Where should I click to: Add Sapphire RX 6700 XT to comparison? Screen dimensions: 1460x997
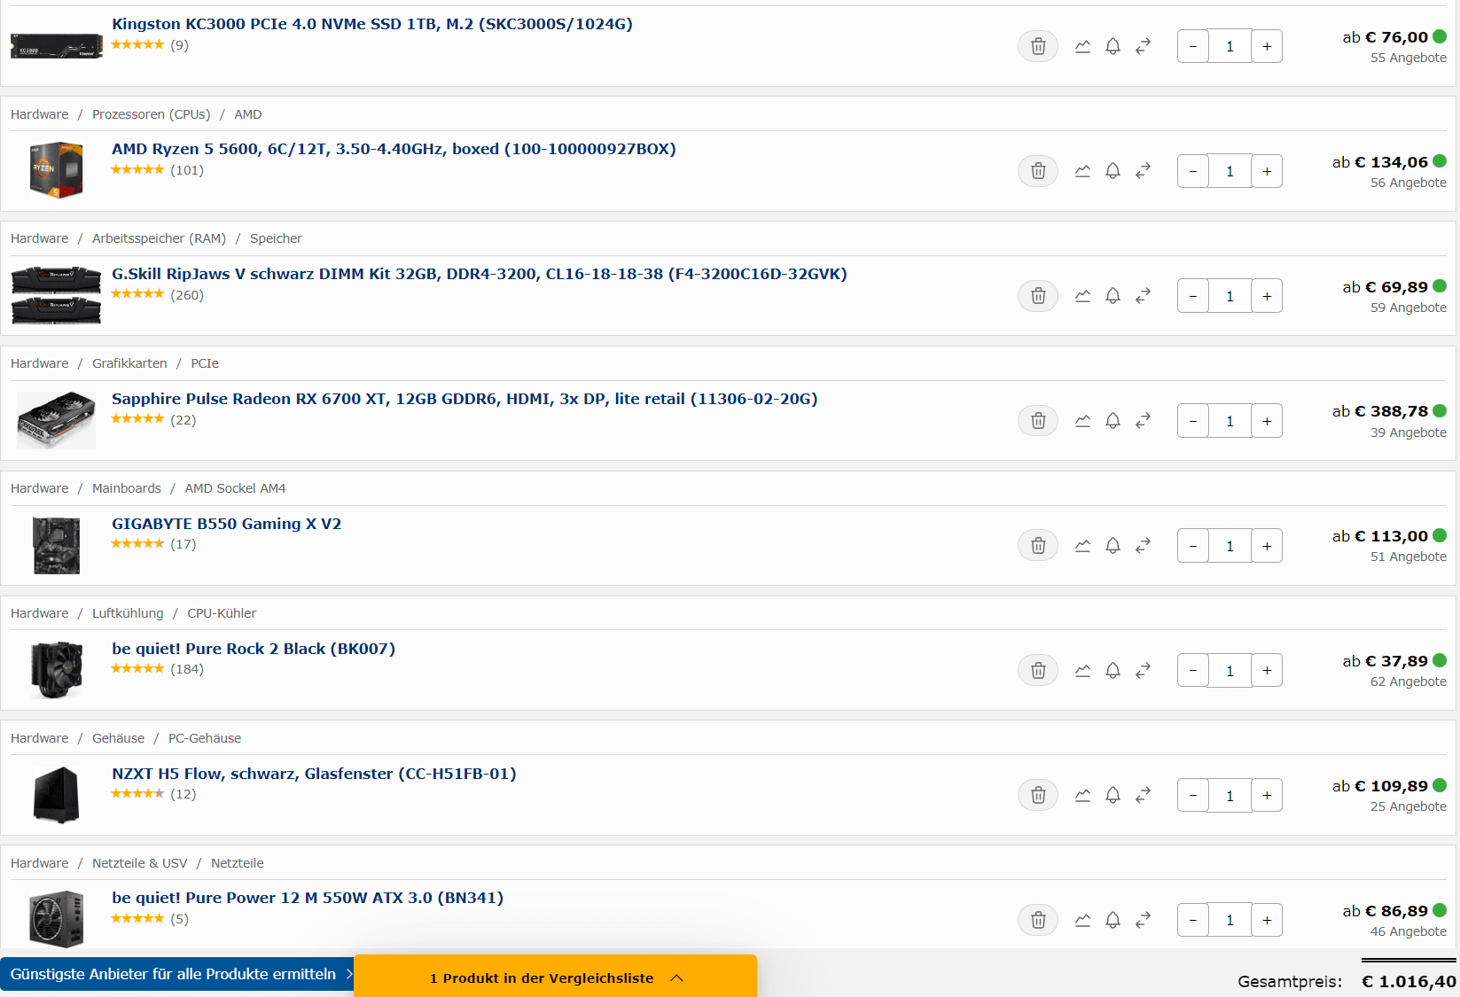click(x=1144, y=421)
